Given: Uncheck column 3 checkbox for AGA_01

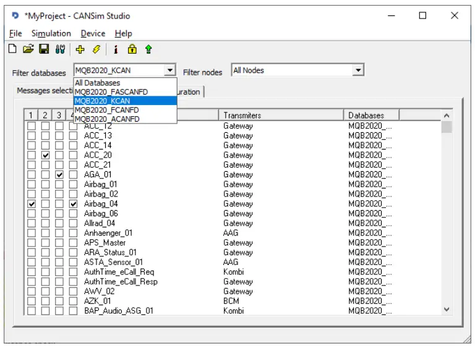Looking at the screenshot, I should [x=59, y=175].
